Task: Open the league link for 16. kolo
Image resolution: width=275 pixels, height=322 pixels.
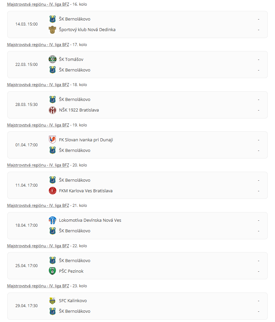Action: [38, 4]
